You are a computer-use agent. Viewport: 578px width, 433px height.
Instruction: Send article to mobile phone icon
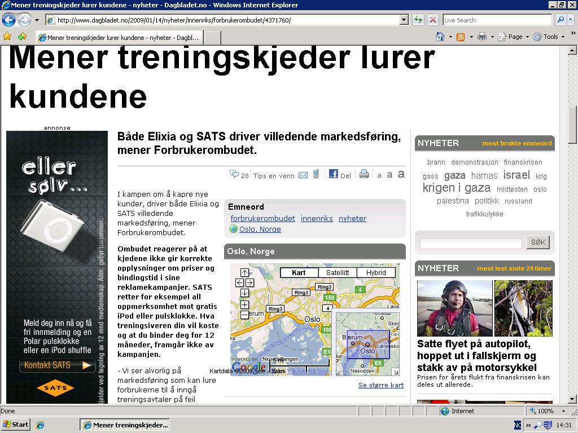tap(316, 174)
